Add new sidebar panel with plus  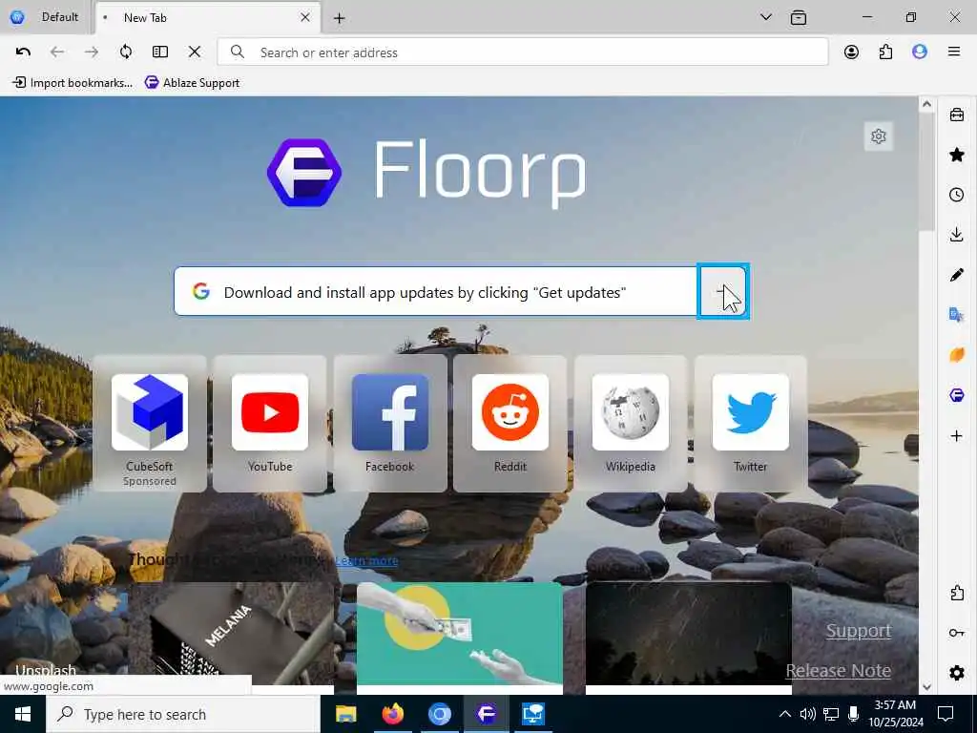956,435
